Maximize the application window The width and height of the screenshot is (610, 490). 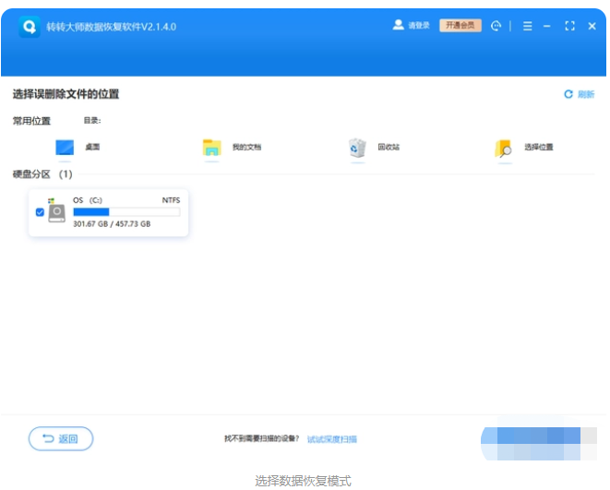click(x=569, y=26)
